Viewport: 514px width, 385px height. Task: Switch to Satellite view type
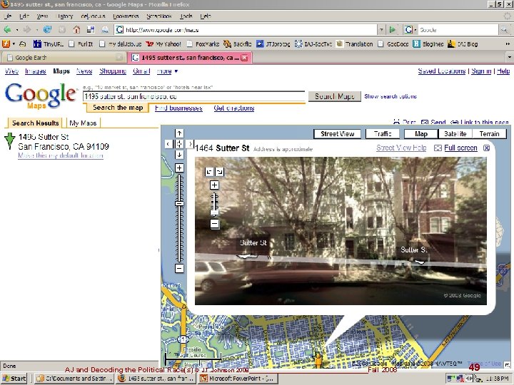455,134
